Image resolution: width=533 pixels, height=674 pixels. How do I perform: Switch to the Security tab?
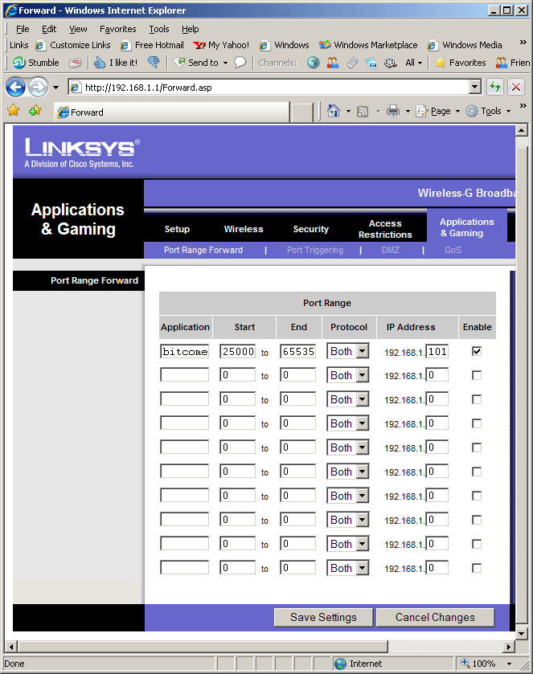(x=310, y=229)
